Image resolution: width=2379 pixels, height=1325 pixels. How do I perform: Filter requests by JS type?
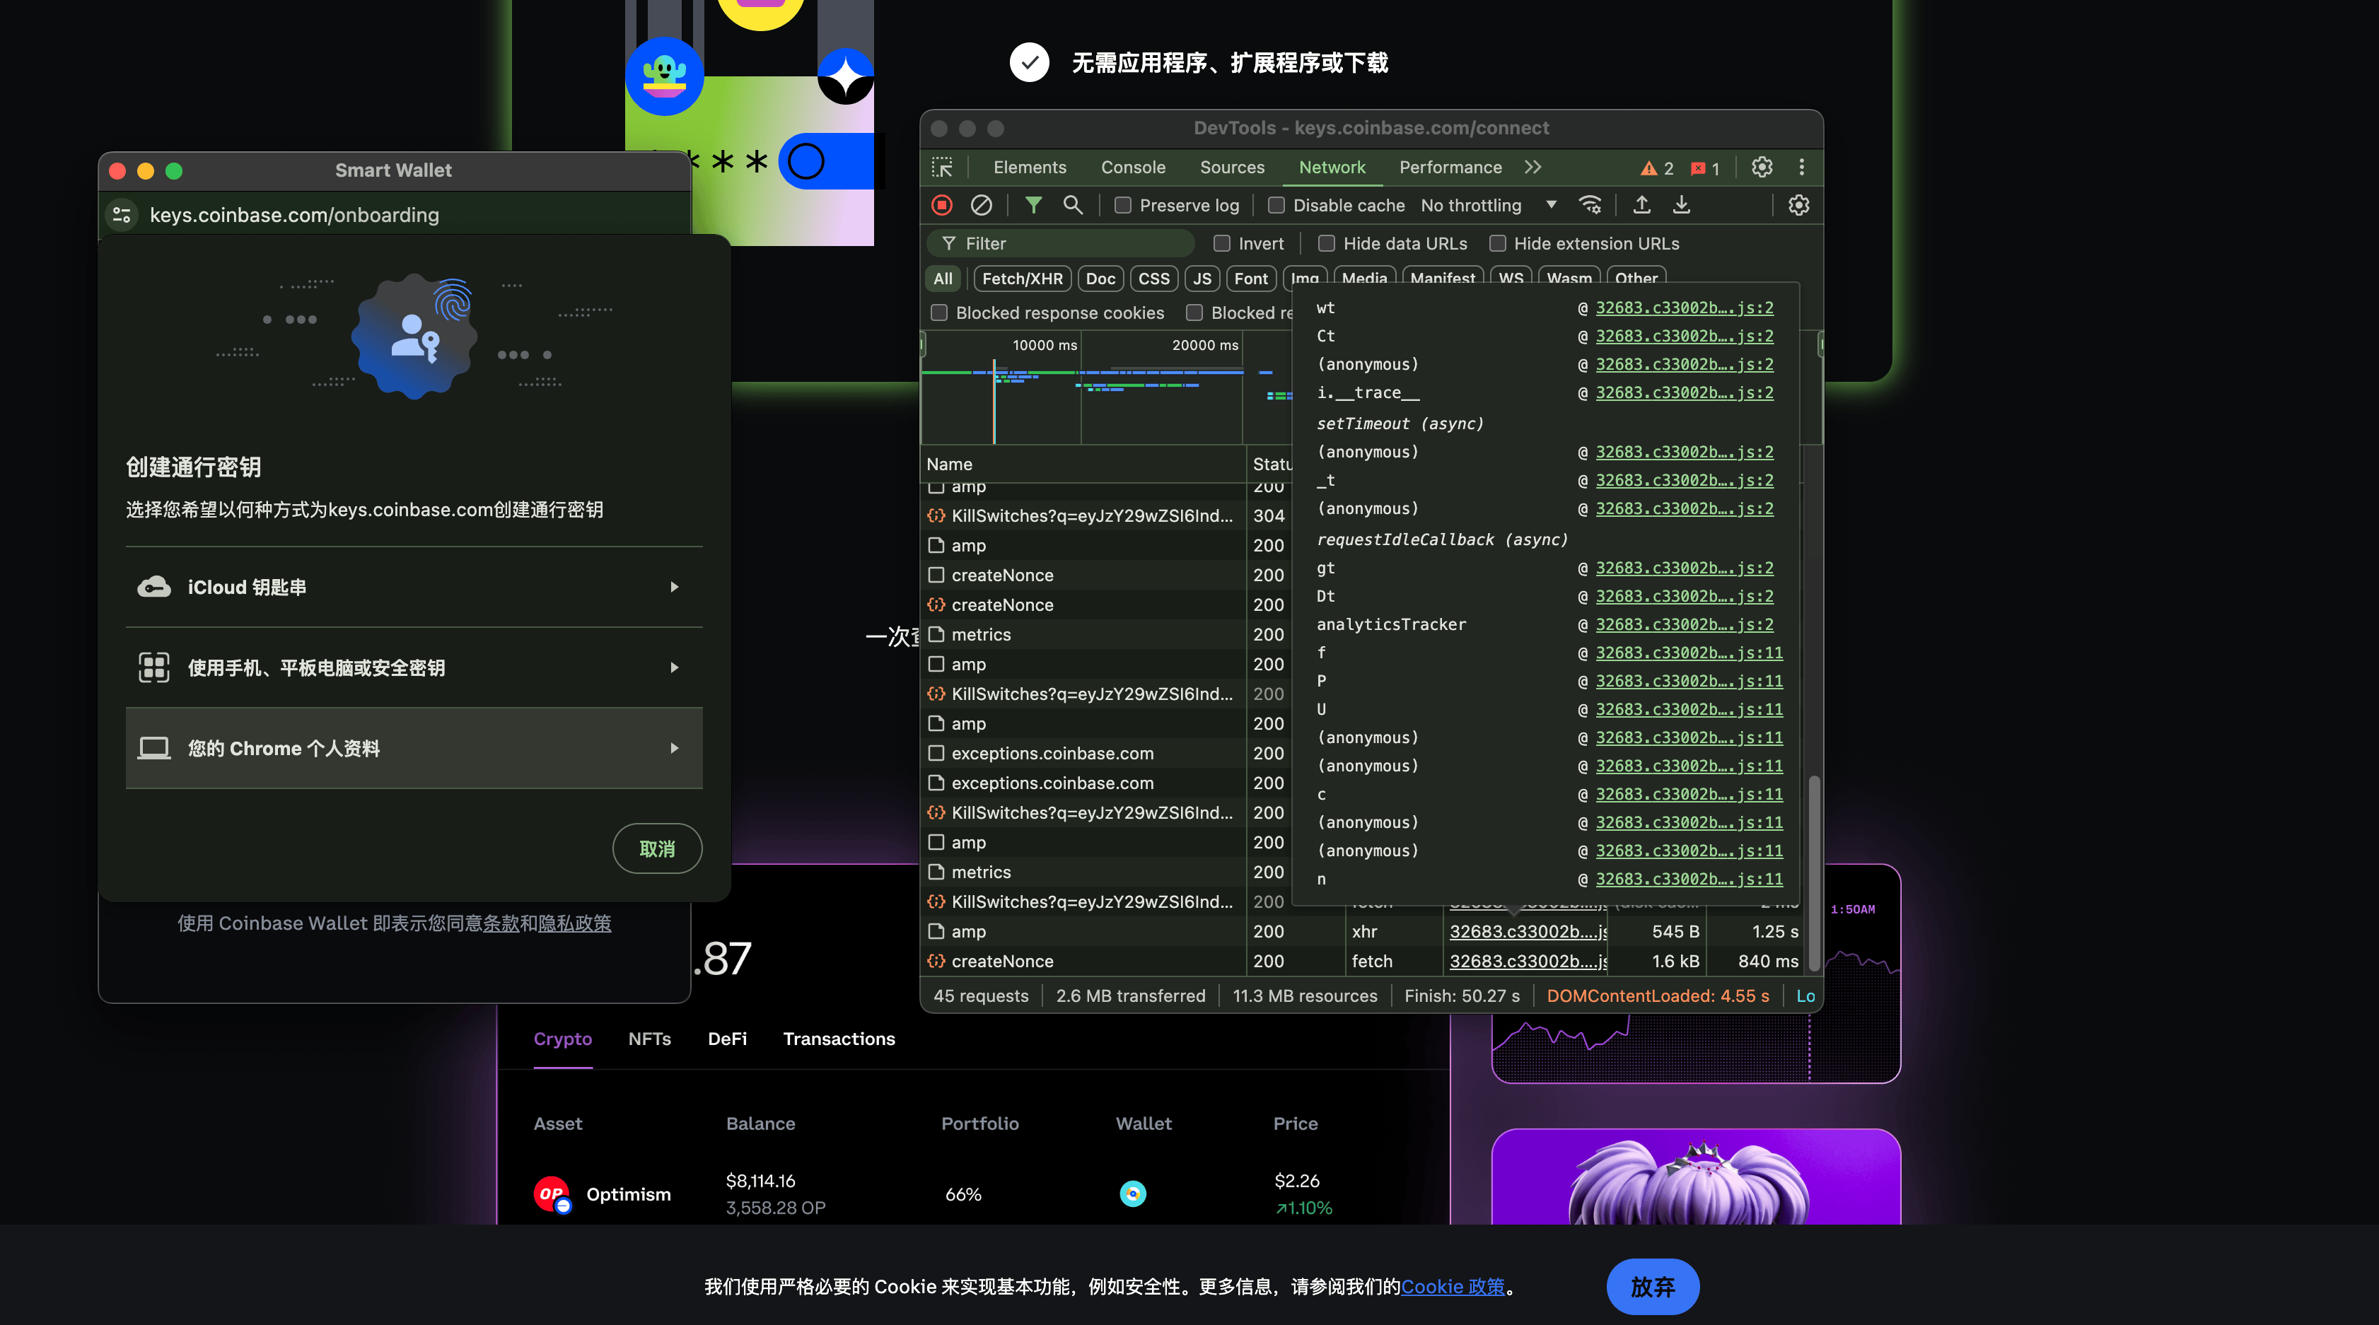[1202, 279]
